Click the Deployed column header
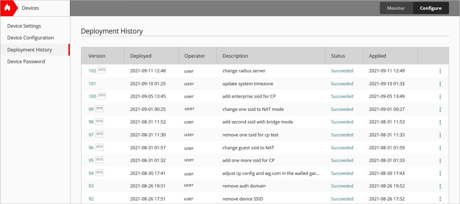 point(140,56)
